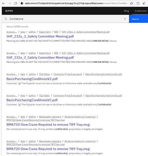Open first BMA720 Slew Crane result title
Image resolution: width=148 pixels, height=156 pixels.
click(48, 124)
